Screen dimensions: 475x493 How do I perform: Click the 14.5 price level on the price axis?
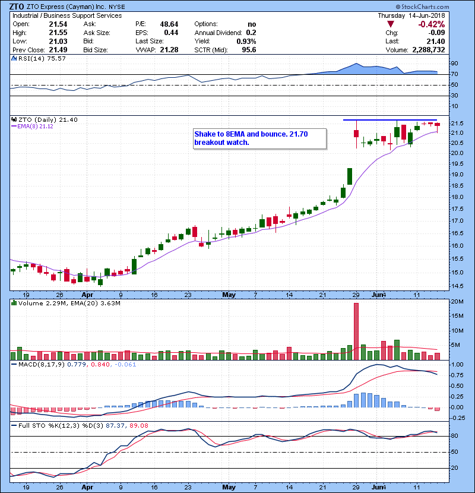pos(457,286)
